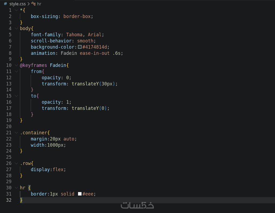
Task: Click the 'scroll-behavior' property
Action: [51, 41]
